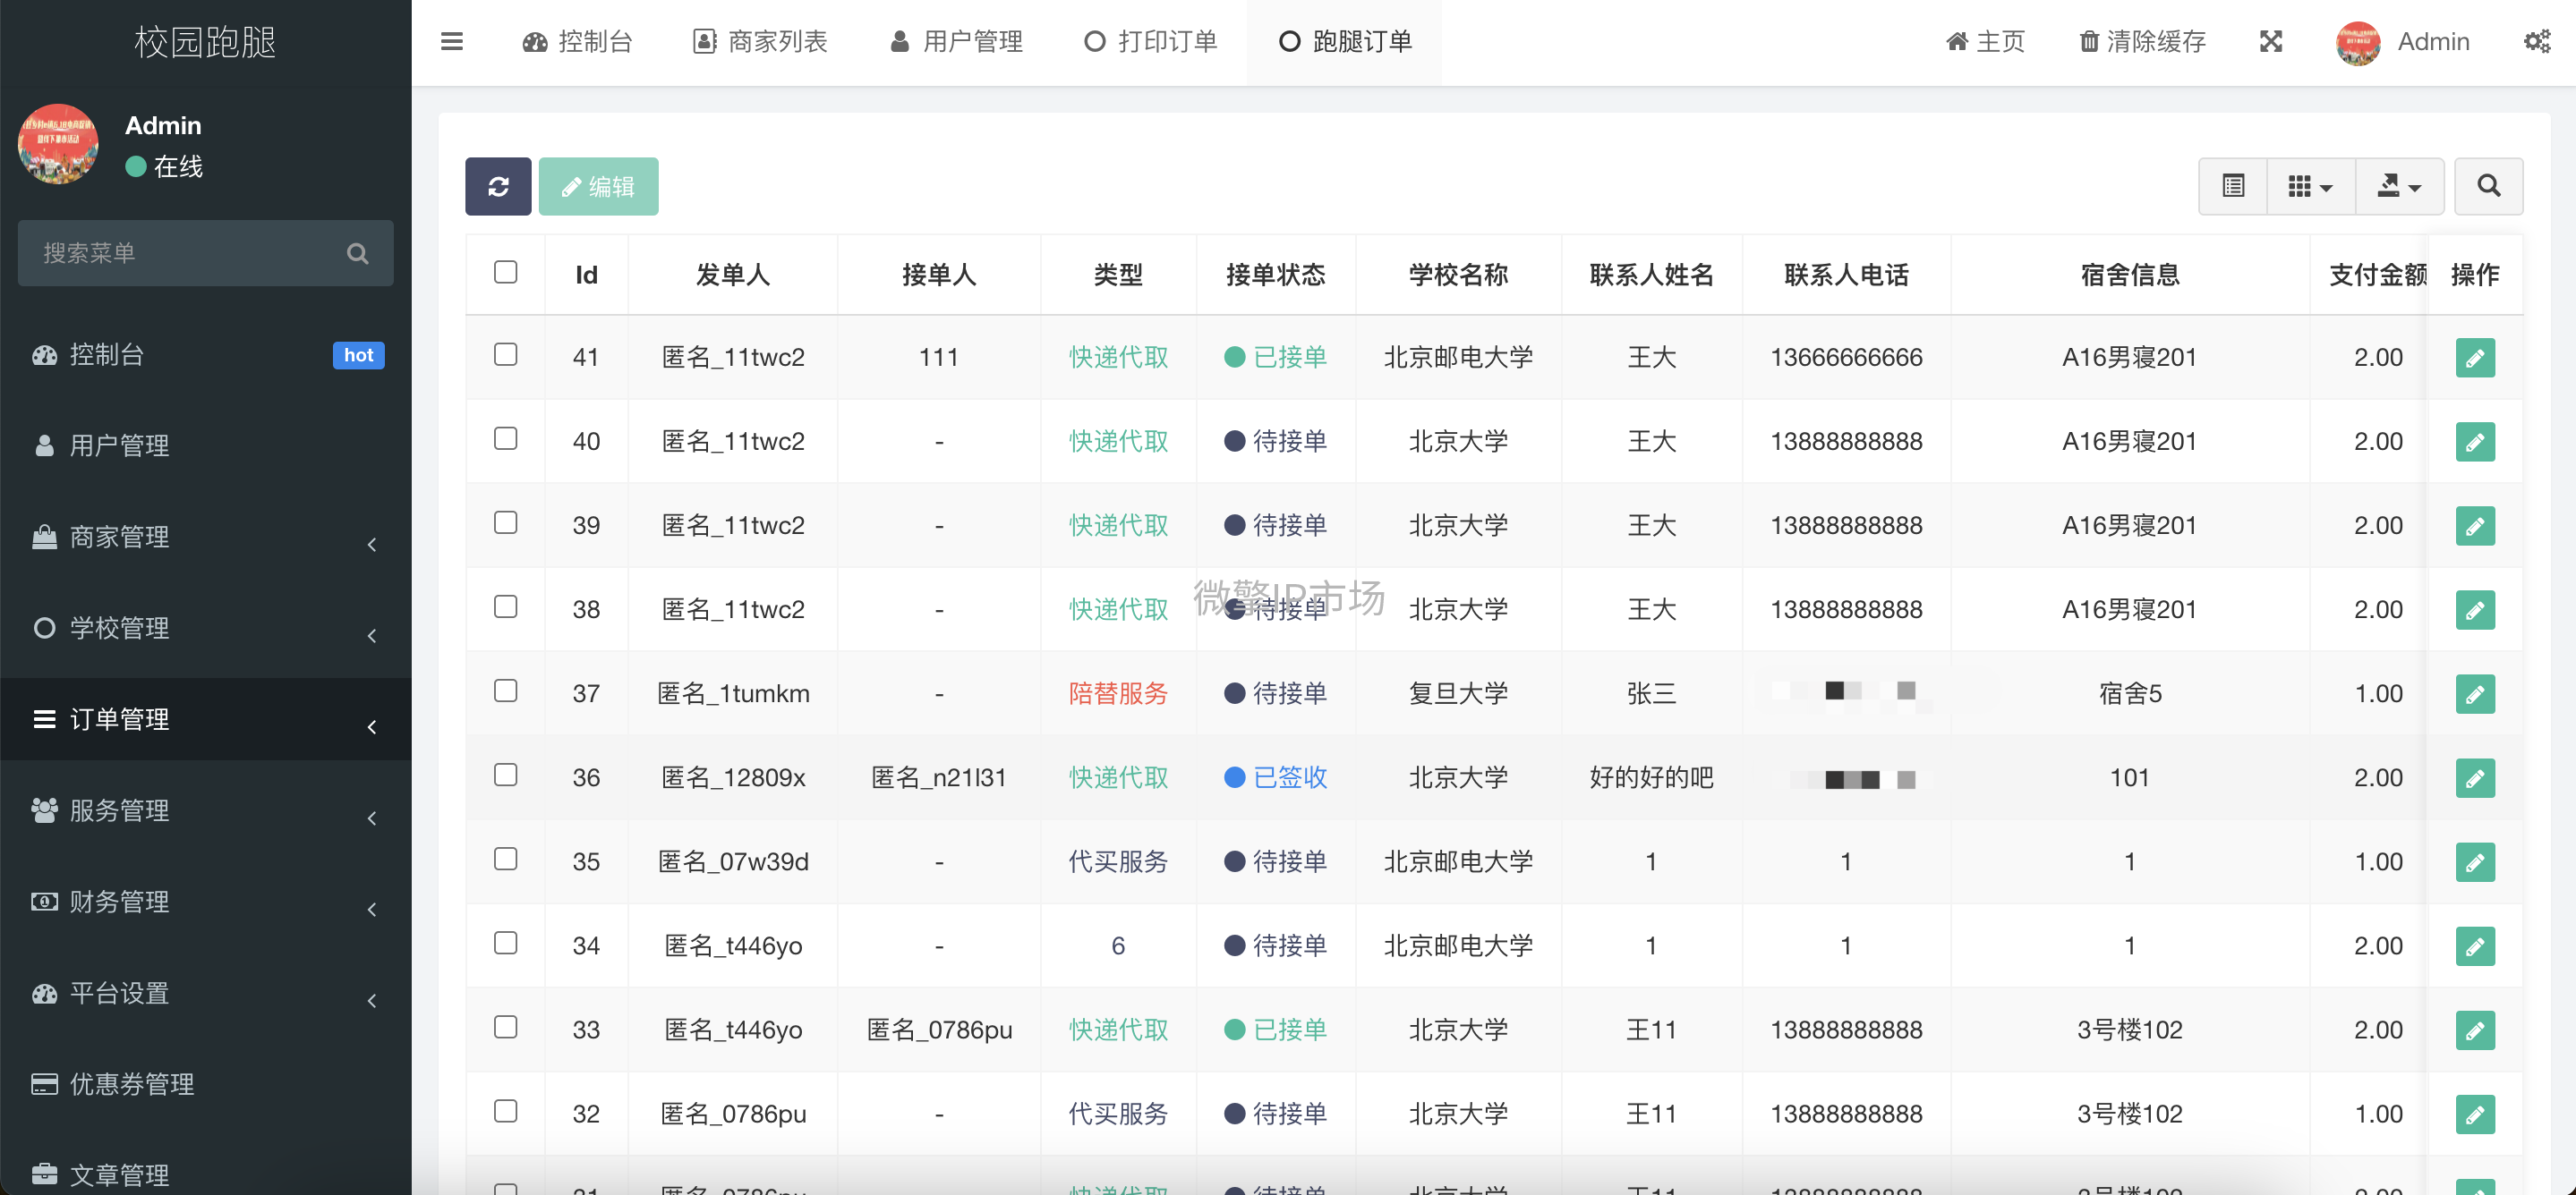Switch to the 控制台 top tab
The width and height of the screenshot is (2576, 1195).
(x=578, y=41)
